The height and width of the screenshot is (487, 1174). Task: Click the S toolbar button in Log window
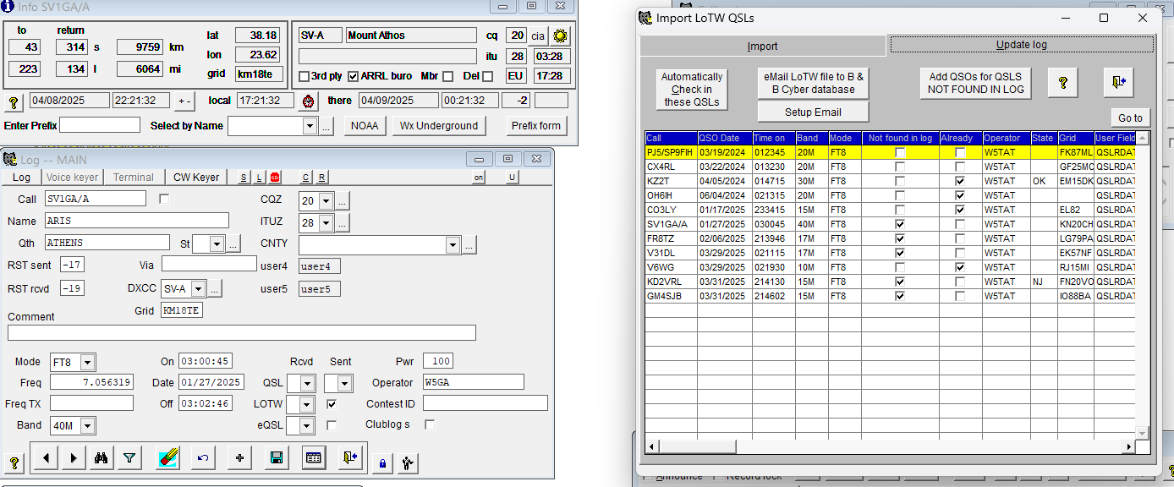(244, 178)
